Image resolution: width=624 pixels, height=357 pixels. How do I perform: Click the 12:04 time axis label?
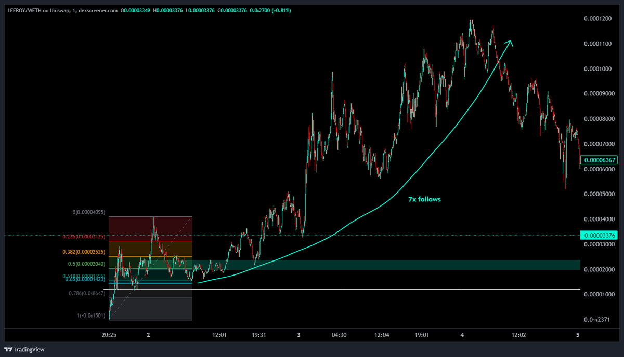pos(382,335)
